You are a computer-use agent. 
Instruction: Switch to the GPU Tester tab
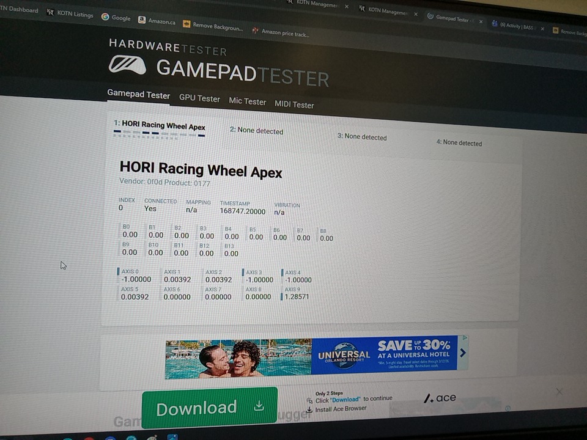click(199, 98)
